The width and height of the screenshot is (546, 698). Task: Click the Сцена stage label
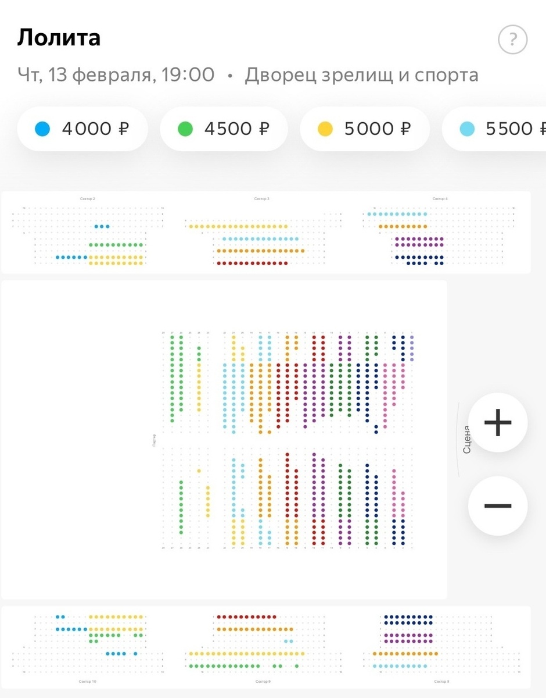point(466,439)
